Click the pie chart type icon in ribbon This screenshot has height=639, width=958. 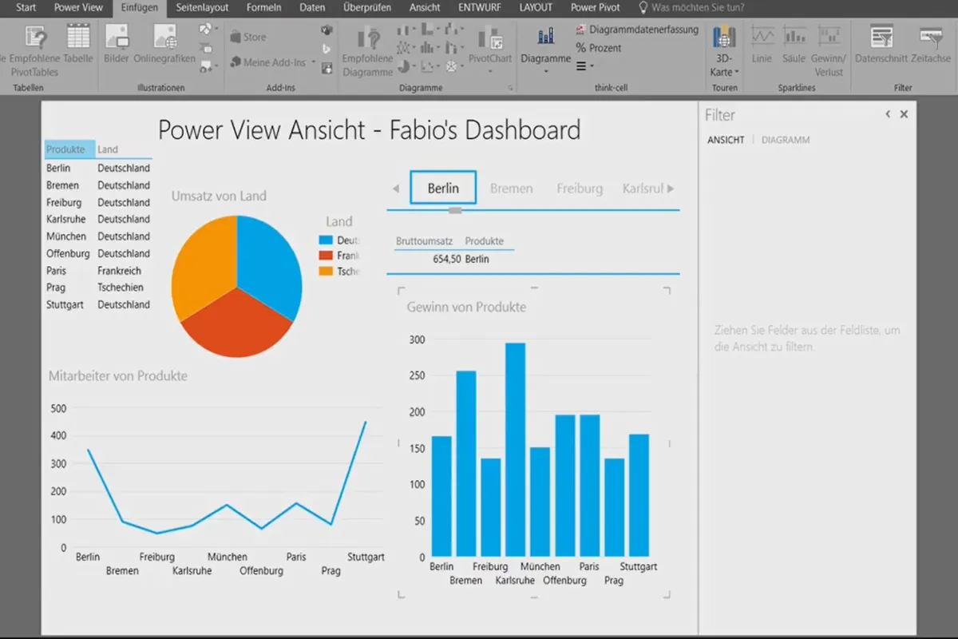(x=404, y=66)
